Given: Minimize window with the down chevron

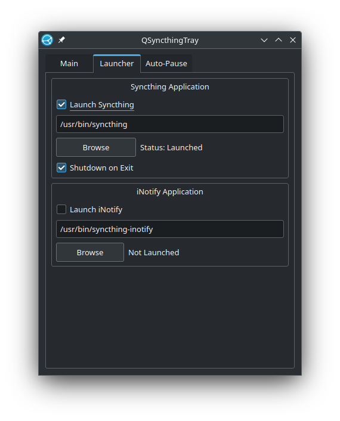Looking at the screenshot, I should coord(264,40).
